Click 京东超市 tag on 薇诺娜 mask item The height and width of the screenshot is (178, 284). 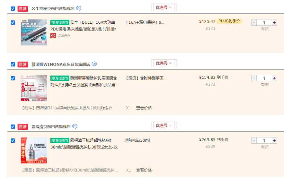click(x=60, y=78)
